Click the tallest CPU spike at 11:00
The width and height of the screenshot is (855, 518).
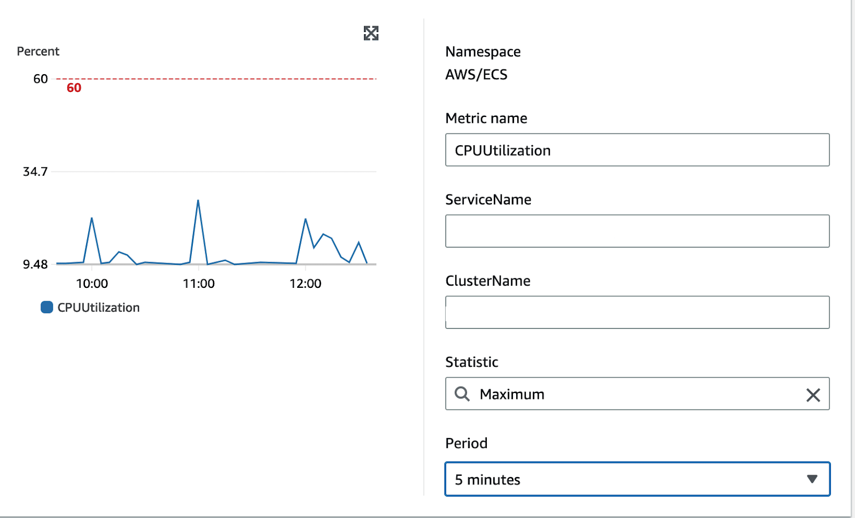(198, 201)
